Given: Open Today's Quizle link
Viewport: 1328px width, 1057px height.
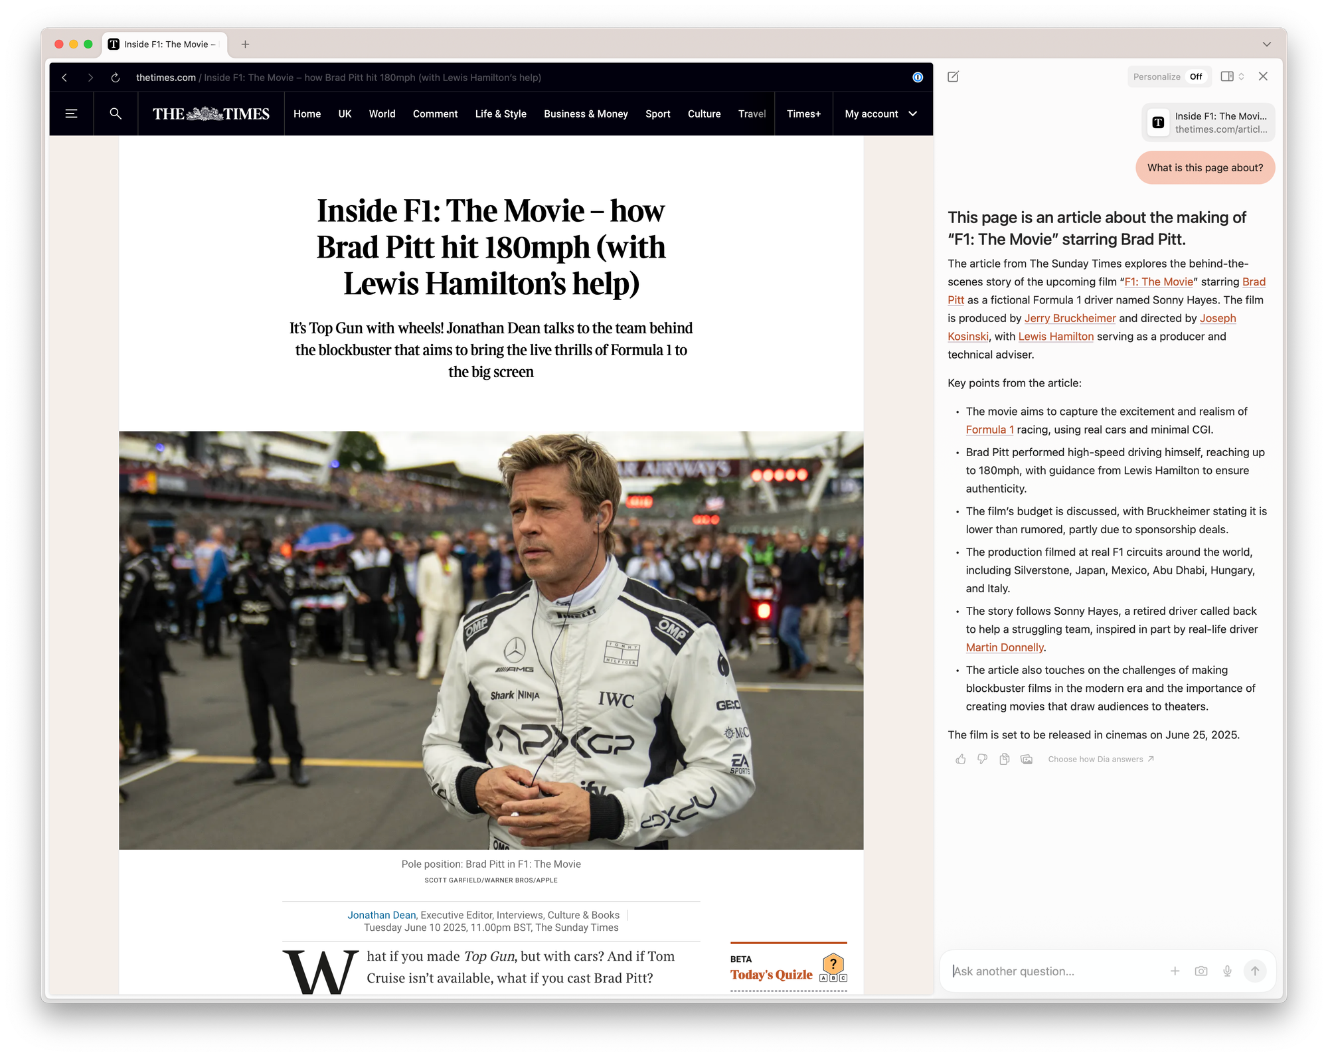Looking at the screenshot, I should 772,975.
